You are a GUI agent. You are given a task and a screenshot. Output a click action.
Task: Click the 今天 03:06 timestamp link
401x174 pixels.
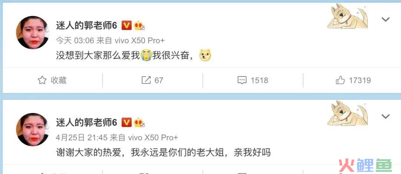click(x=75, y=40)
